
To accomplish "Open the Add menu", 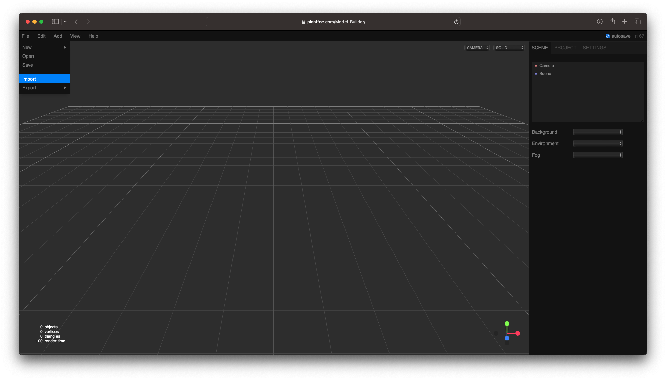I will tap(58, 36).
